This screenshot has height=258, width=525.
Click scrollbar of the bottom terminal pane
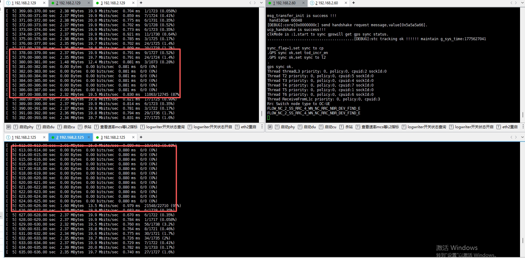pos(523,240)
